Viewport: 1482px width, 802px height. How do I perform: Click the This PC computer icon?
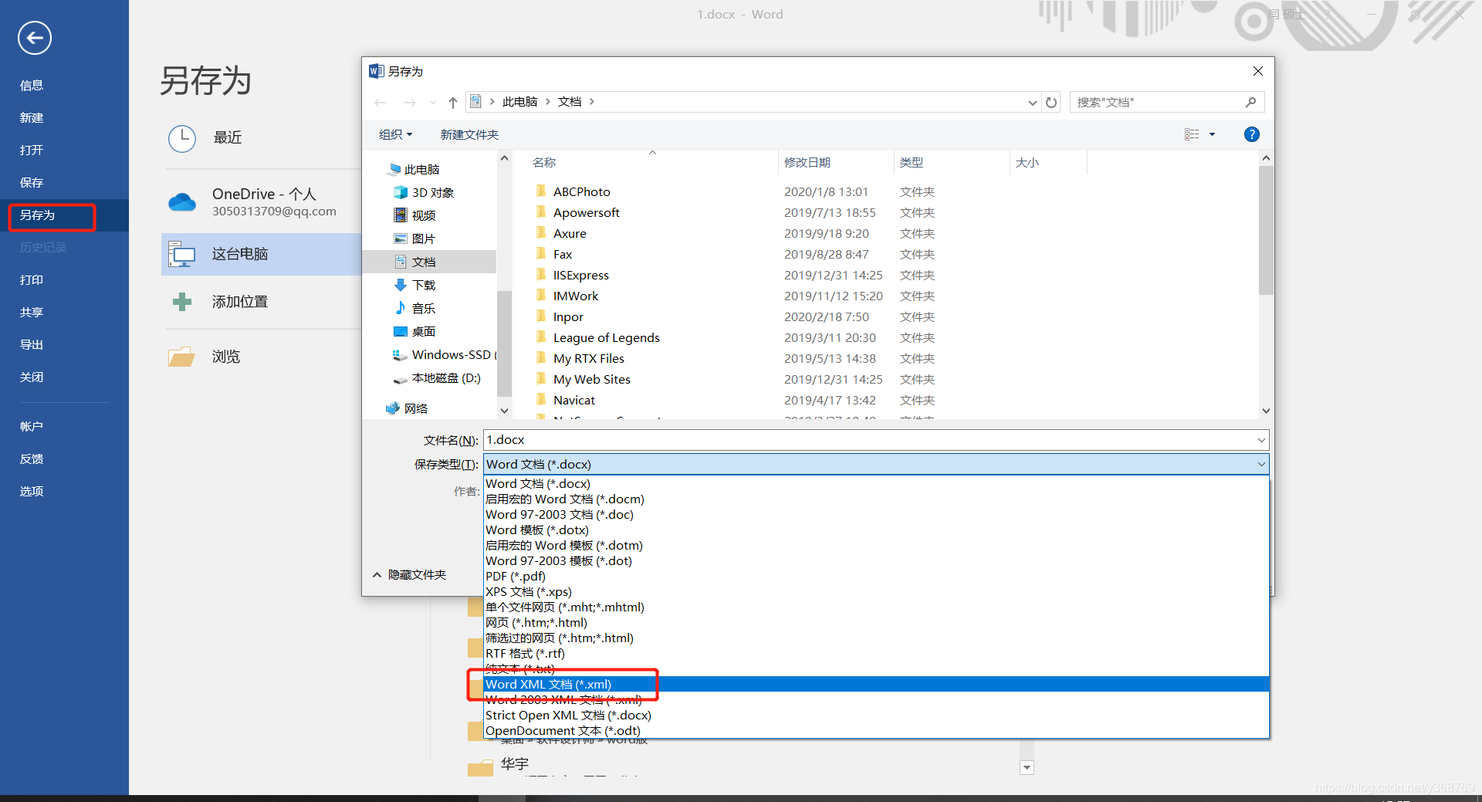[182, 254]
